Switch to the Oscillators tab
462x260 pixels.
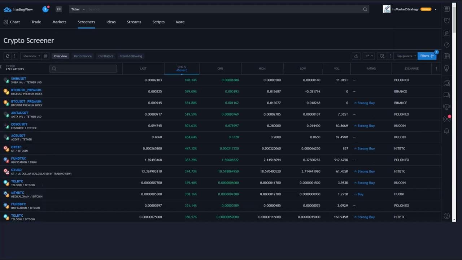(x=106, y=56)
